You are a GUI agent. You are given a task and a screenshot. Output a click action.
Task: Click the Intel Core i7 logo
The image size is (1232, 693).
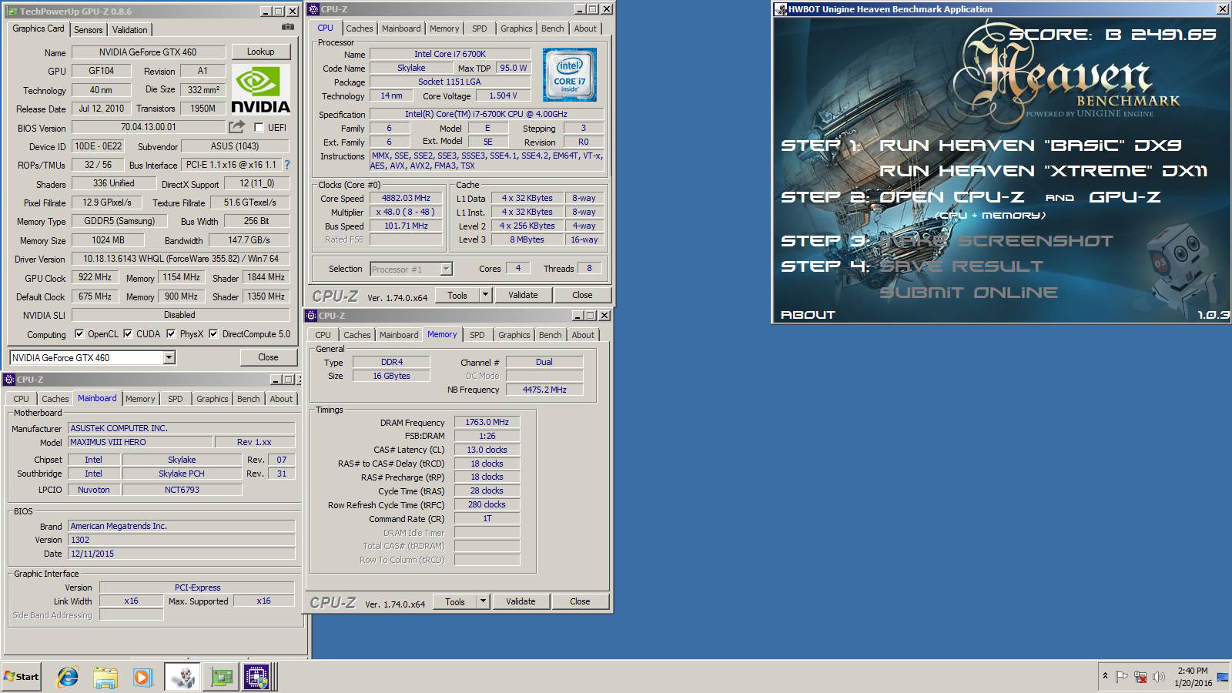pyautogui.click(x=570, y=75)
